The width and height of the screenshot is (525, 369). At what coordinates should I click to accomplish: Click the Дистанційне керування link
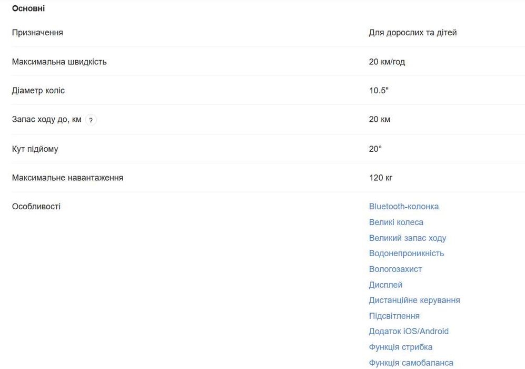coord(414,300)
